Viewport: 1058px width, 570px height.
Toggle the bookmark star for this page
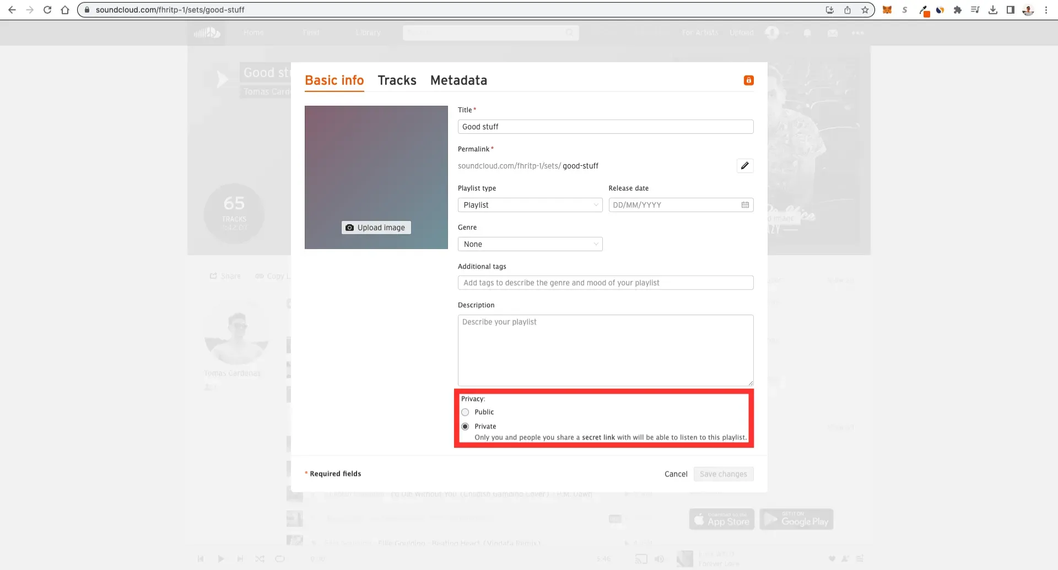tap(865, 9)
